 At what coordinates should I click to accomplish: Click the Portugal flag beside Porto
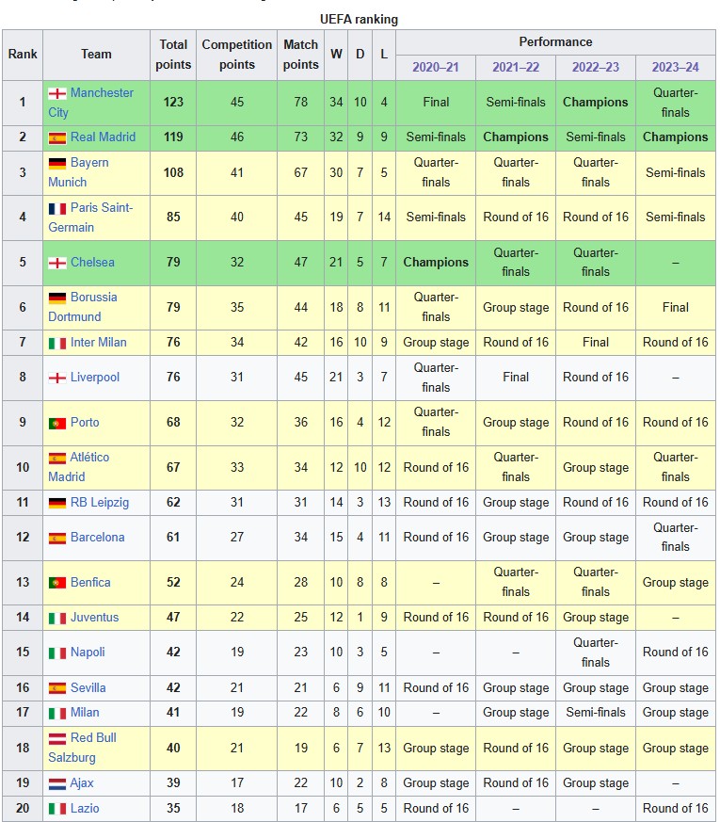[57, 423]
